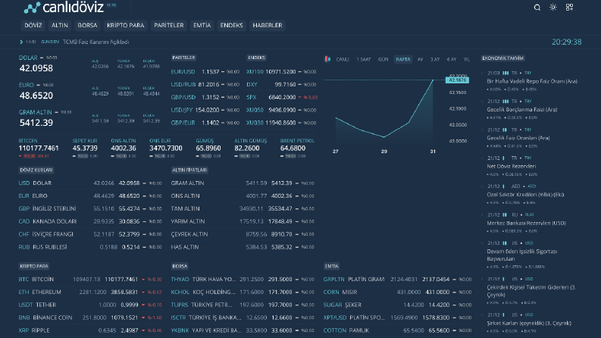Open the PARİTELER menu
The height and width of the screenshot is (338, 601).
coord(169,25)
